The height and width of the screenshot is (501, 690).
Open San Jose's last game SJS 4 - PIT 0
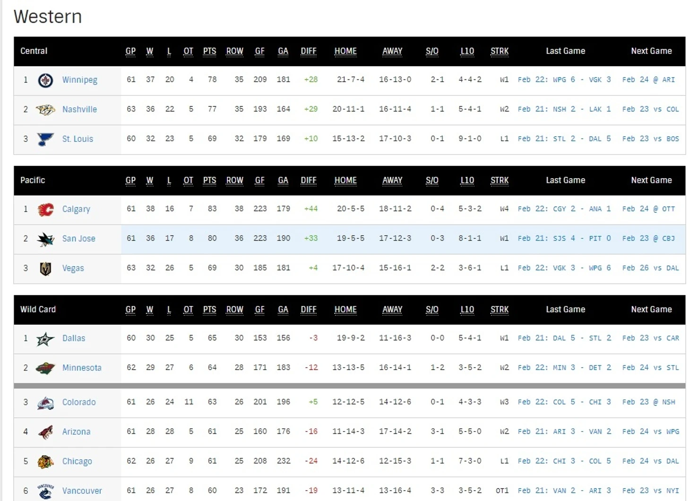tap(564, 238)
